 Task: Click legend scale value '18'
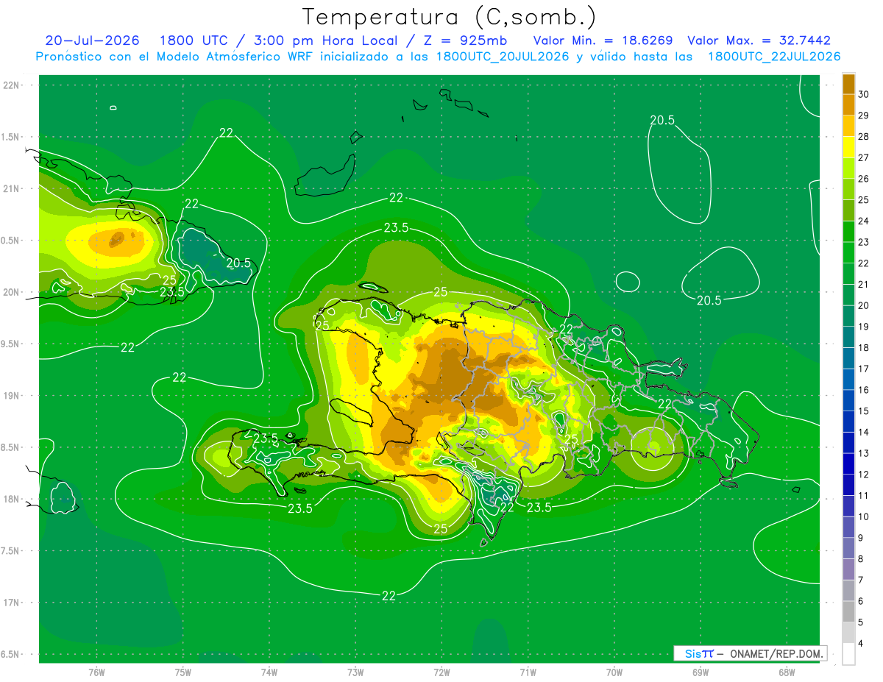click(x=864, y=347)
